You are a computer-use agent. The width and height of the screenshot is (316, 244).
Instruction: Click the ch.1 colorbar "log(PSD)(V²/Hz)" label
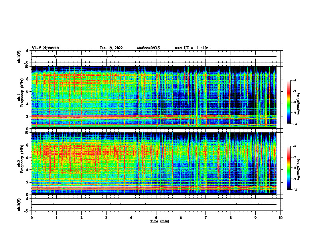pos(299,104)
